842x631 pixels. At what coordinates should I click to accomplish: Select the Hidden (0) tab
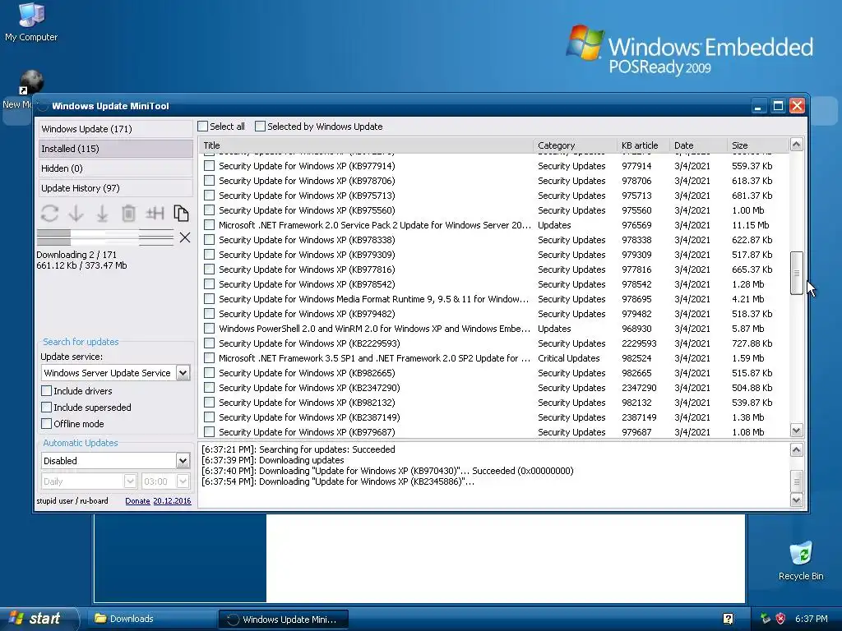115,168
